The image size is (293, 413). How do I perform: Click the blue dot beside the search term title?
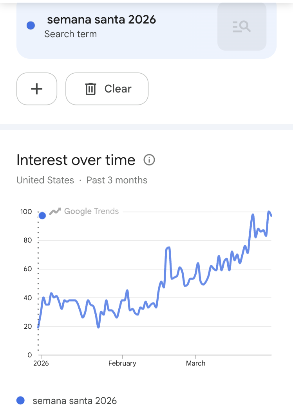point(31,25)
